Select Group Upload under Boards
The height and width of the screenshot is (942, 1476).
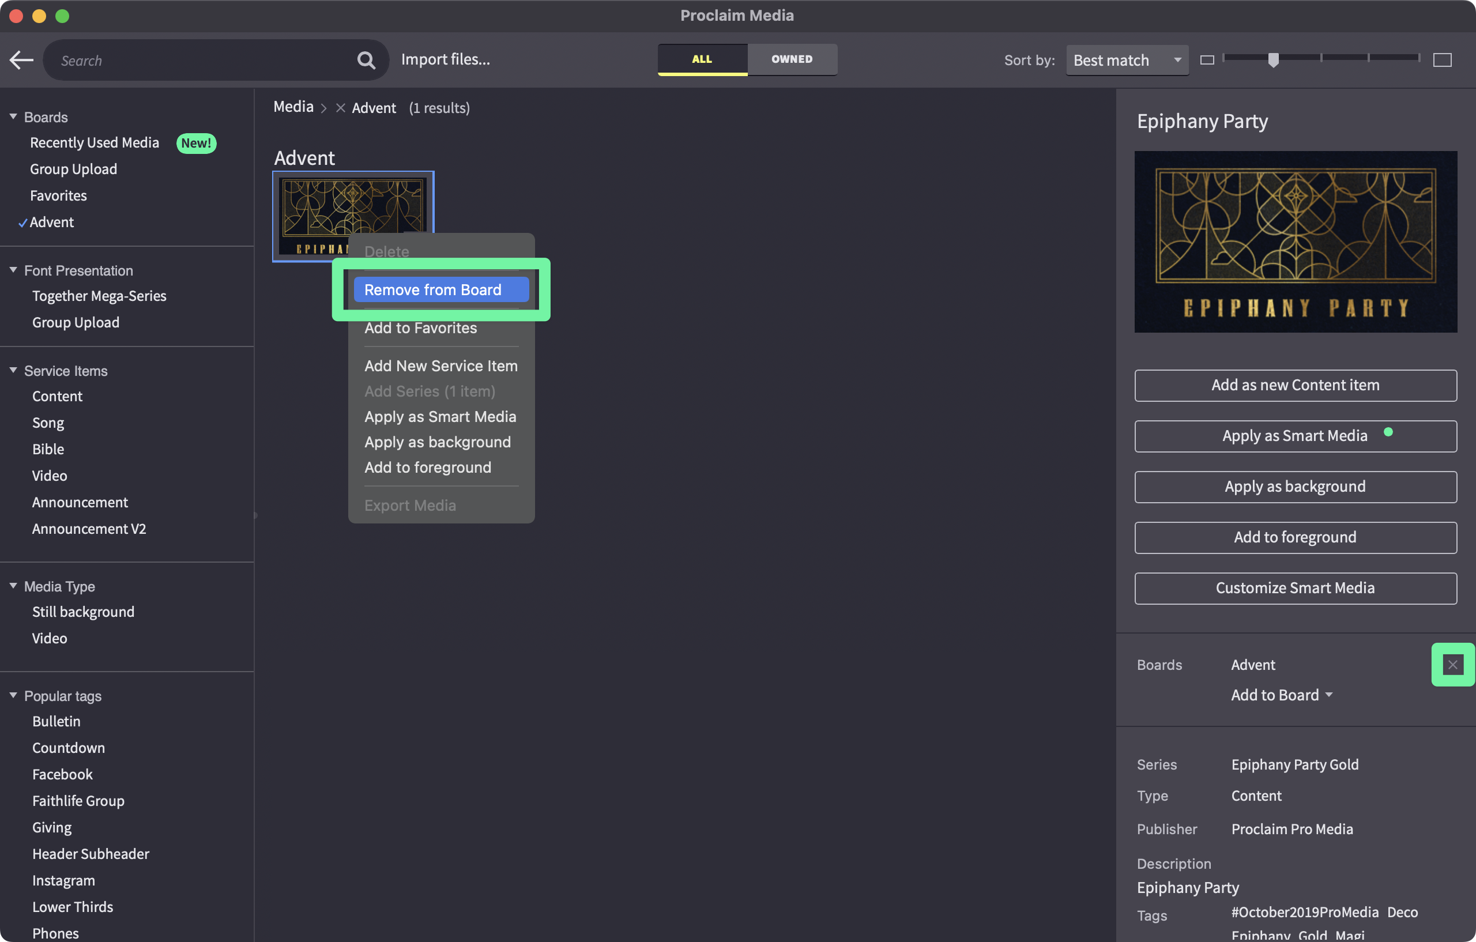tap(74, 169)
